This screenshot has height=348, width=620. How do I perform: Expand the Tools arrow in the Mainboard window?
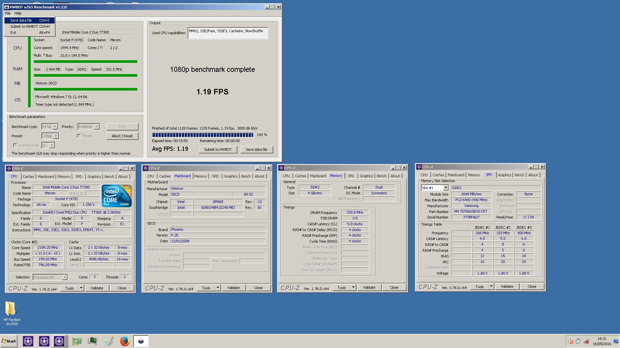click(218, 288)
